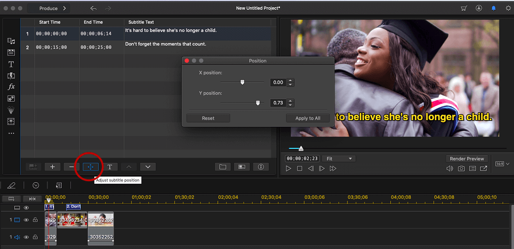Click the add tracks icon left of ruler

pyautogui.click(x=12, y=199)
